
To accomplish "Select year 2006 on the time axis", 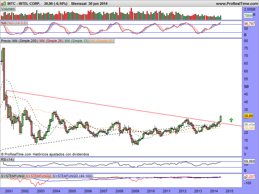I will (88, 191).
